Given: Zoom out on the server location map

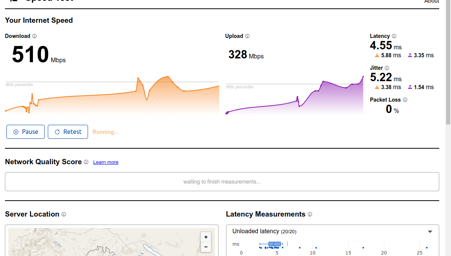Looking at the screenshot, I should (x=206, y=247).
